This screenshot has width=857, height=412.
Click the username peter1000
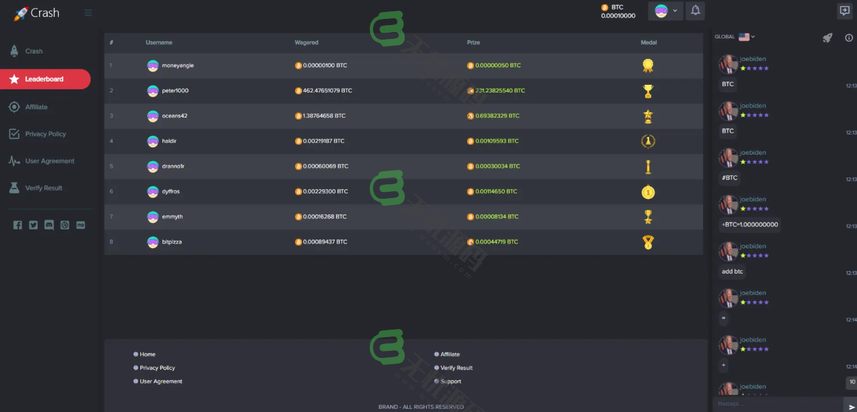coord(175,91)
